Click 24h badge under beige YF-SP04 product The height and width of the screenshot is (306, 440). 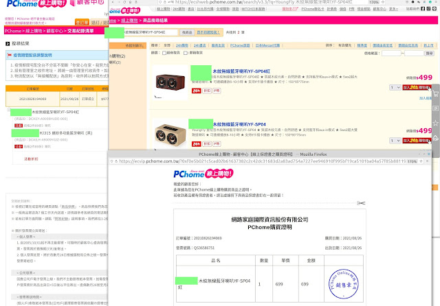pos(197,144)
